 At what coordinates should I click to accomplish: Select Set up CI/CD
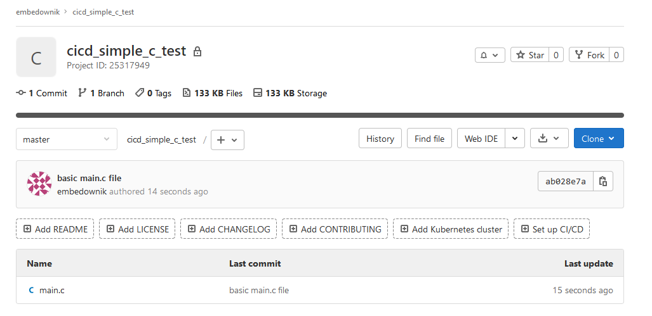pos(552,229)
